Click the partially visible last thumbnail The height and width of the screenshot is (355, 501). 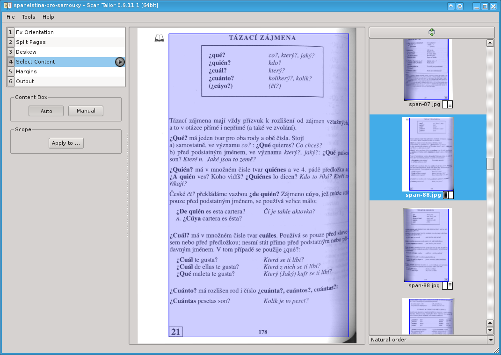coord(428,316)
